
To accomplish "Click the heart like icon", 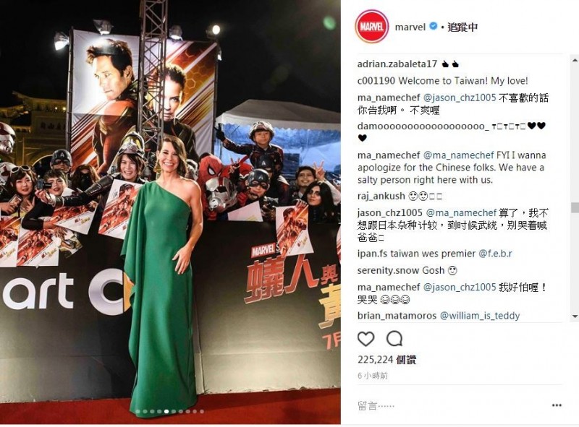I will (366, 339).
